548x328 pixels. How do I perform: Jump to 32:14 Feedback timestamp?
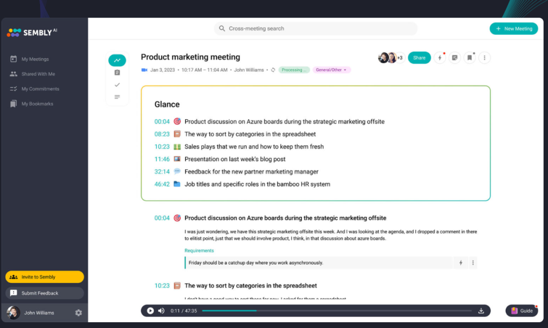[x=162, y=171]
